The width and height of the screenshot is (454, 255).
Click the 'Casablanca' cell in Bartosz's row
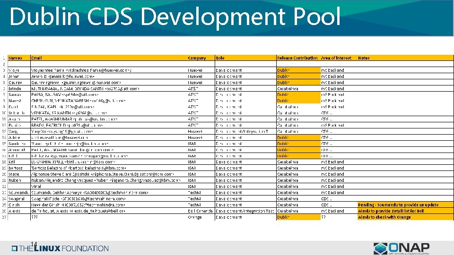(x=288, y=168)
